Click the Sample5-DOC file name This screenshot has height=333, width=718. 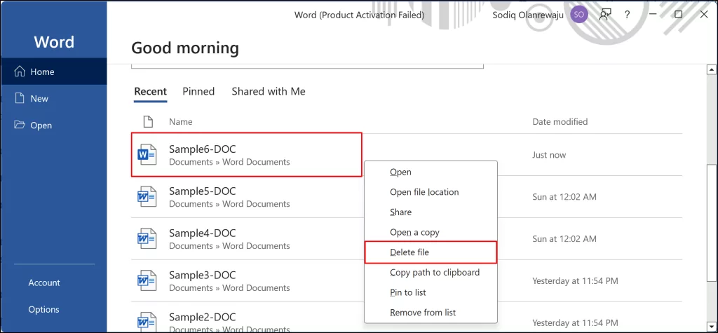(x=203, y=191)
